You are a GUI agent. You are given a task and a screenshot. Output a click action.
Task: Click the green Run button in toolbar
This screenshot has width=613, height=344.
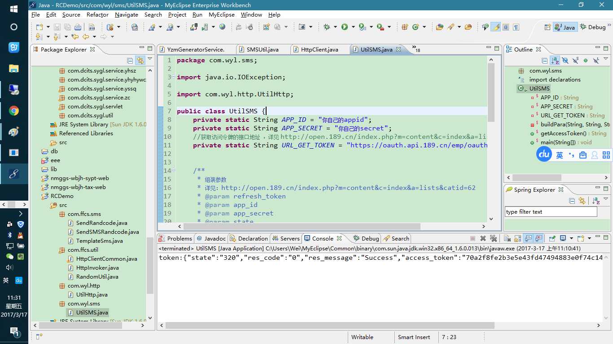345,27
